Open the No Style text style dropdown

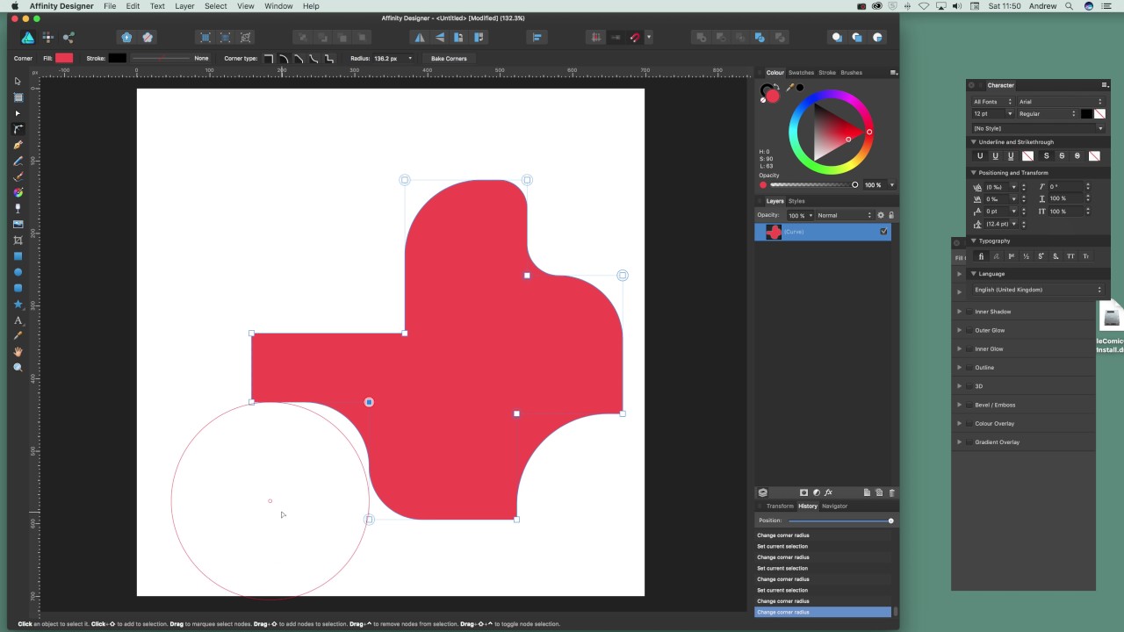1038,128
